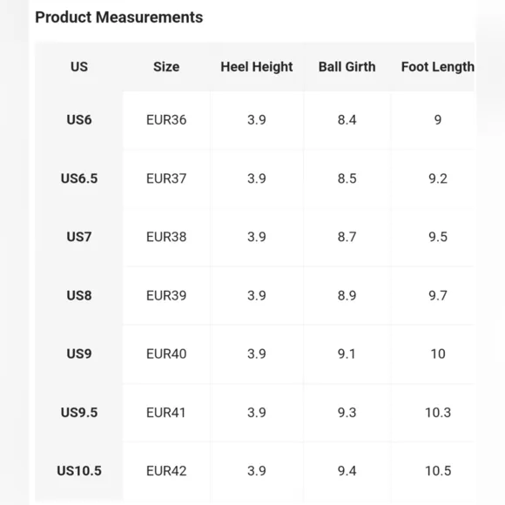This screenshot has width=505, height=505.
Task: Select the EUR39 size cell
Action: click(x=166, y=295)
